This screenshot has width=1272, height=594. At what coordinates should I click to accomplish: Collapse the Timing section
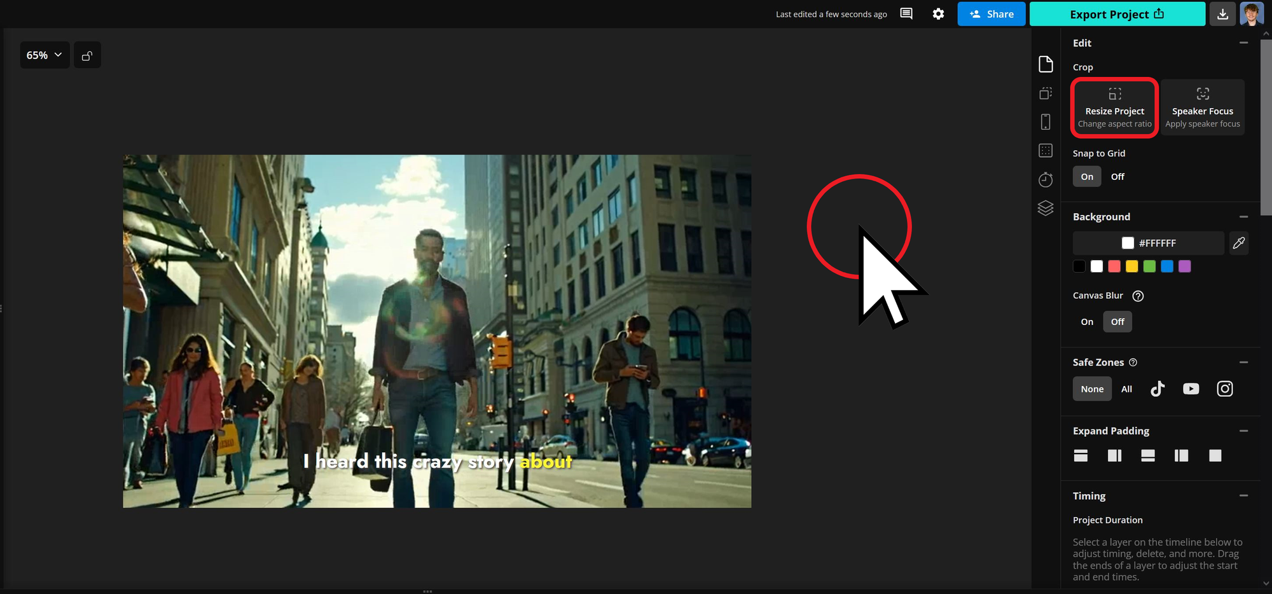tap(1244, 495)
